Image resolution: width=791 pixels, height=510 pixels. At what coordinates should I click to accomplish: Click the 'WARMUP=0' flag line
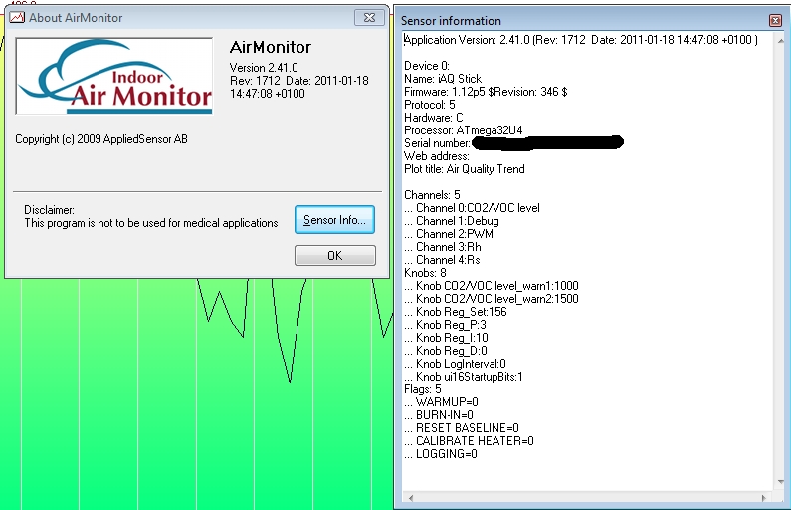pyautogui.click(x=441, y=402)
